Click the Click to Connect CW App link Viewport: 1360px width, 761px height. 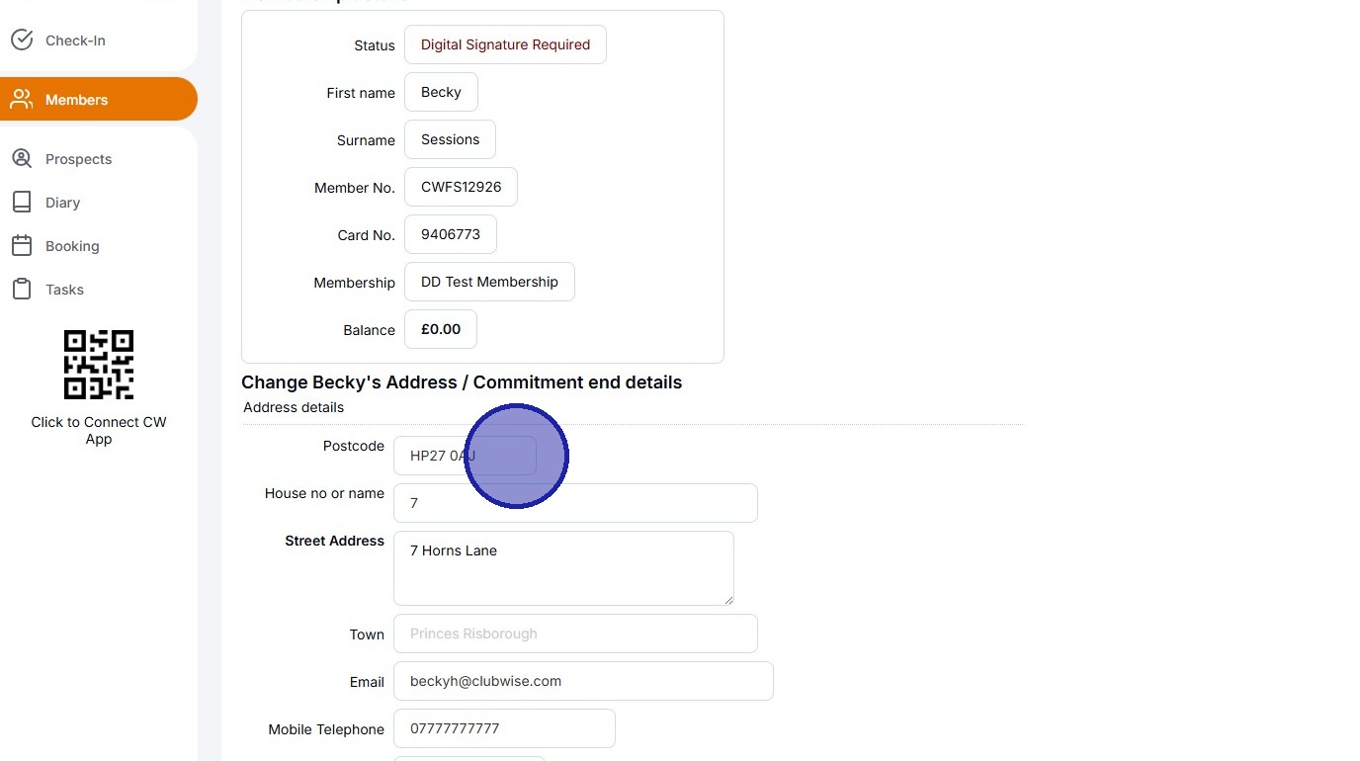pos(98,431)
